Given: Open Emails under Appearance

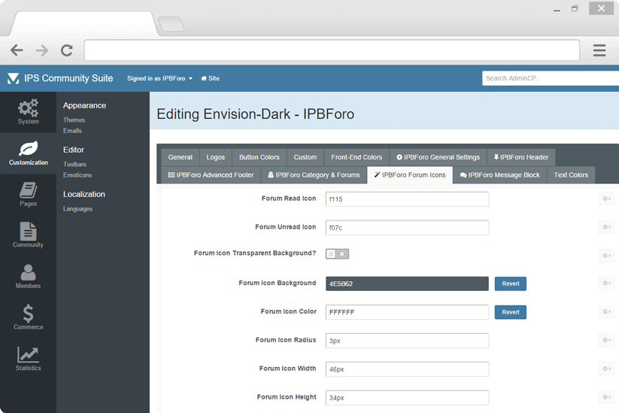Looking at the screenshot, I should click(x=72, y=131).
